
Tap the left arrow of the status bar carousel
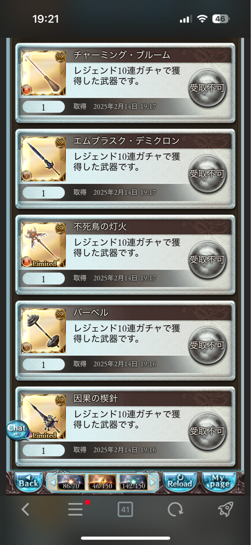coord(52,482)
